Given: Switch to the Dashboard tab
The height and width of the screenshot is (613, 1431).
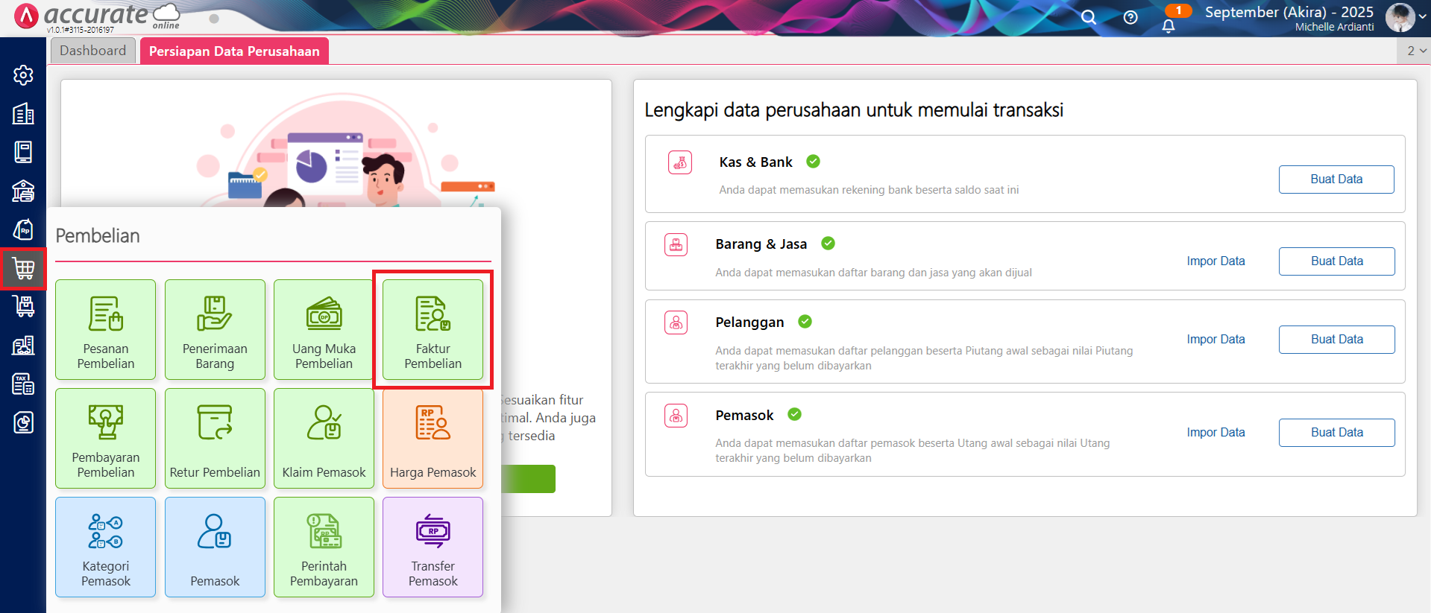Looking at the screenshot, I should [93, 51].
